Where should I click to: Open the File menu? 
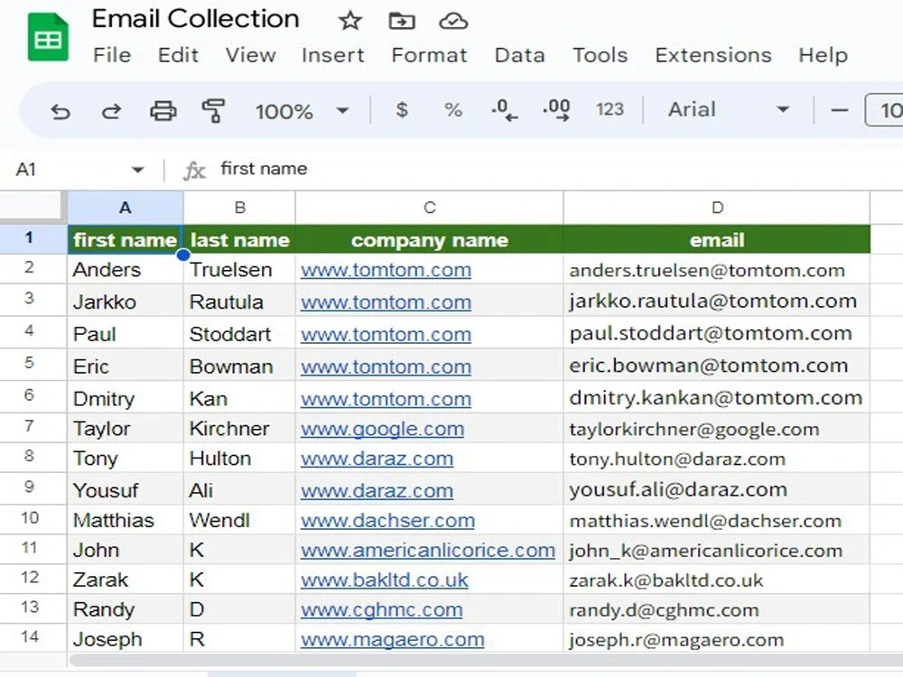(x=112, y=55)
